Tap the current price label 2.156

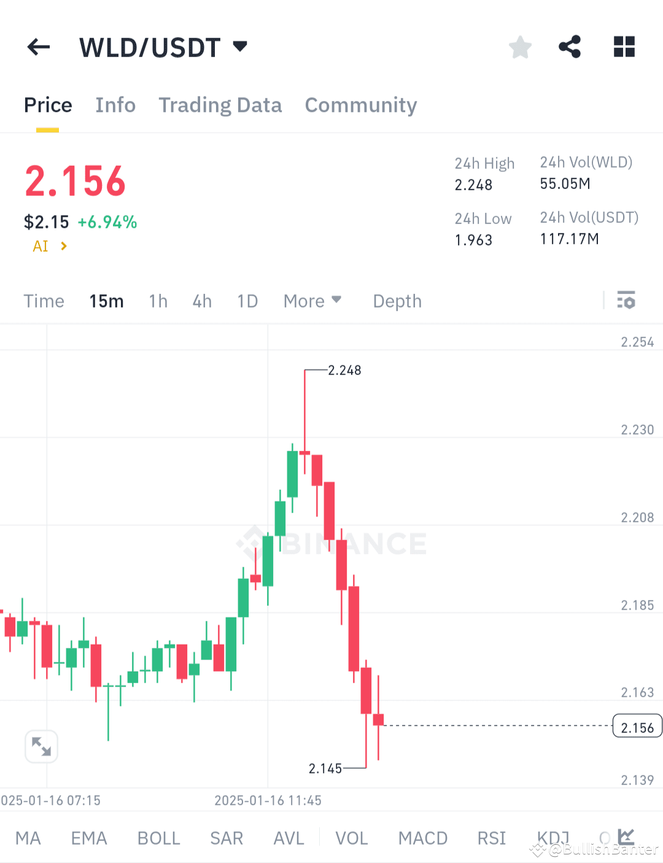pyautogui.click(x=637, y=727)
